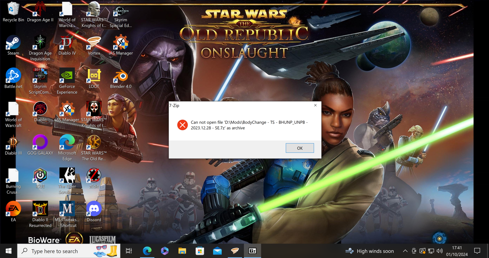The width and height of the screenshot is (489, 258).
Task: Click OK in the 7-Zip error dialog
Action: (300, 148)
